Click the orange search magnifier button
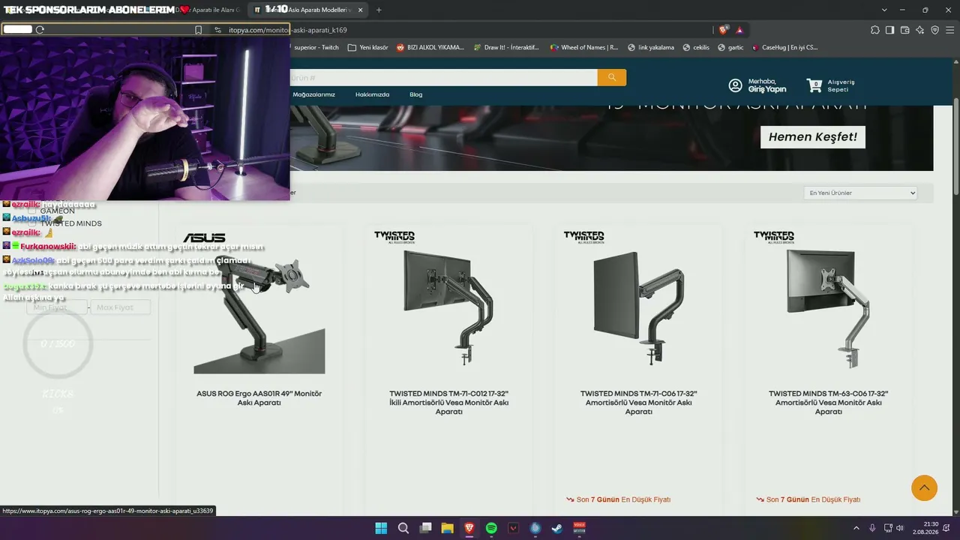The width and height of the screenshot is (960, 540). coord(612,77)
